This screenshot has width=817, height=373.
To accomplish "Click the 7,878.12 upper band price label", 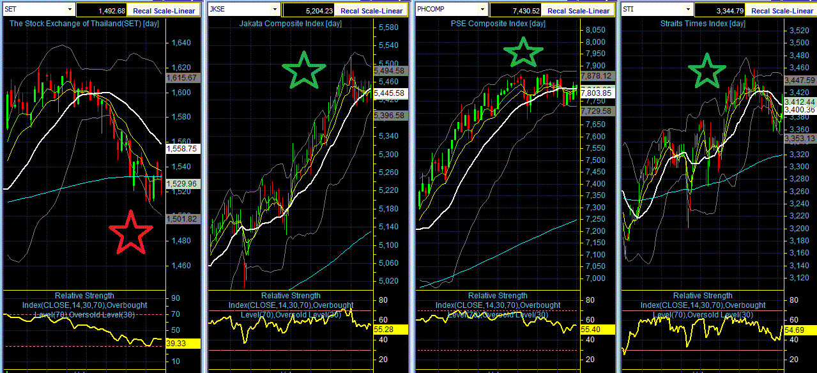I will point(597,75).
